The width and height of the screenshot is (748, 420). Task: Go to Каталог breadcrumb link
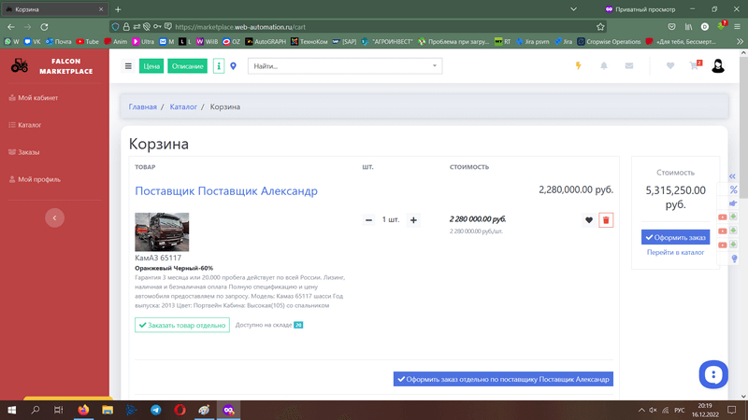(183, 106)
